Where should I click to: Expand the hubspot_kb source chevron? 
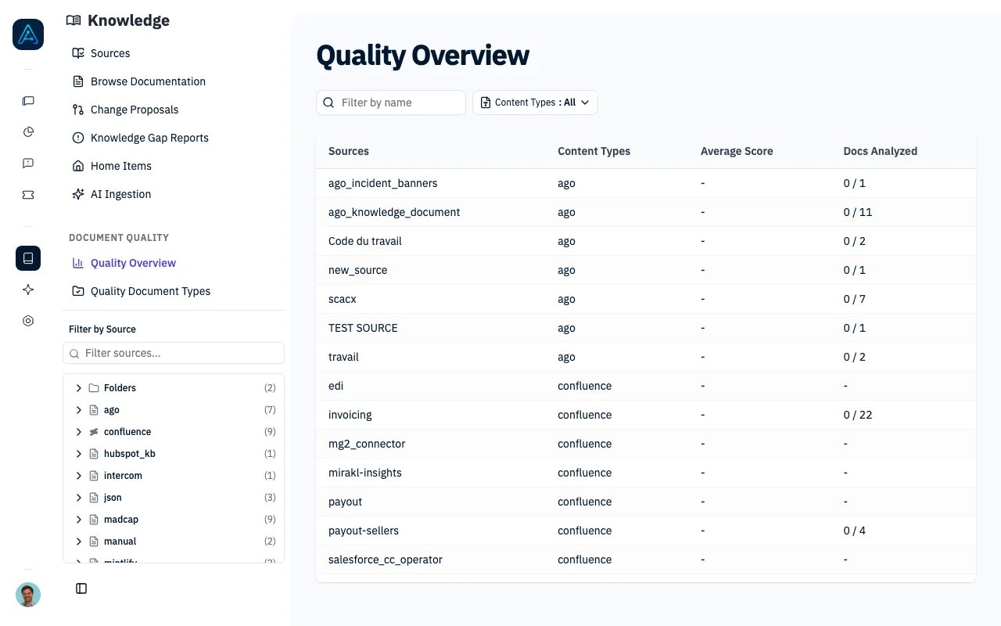tap(79, 454)
